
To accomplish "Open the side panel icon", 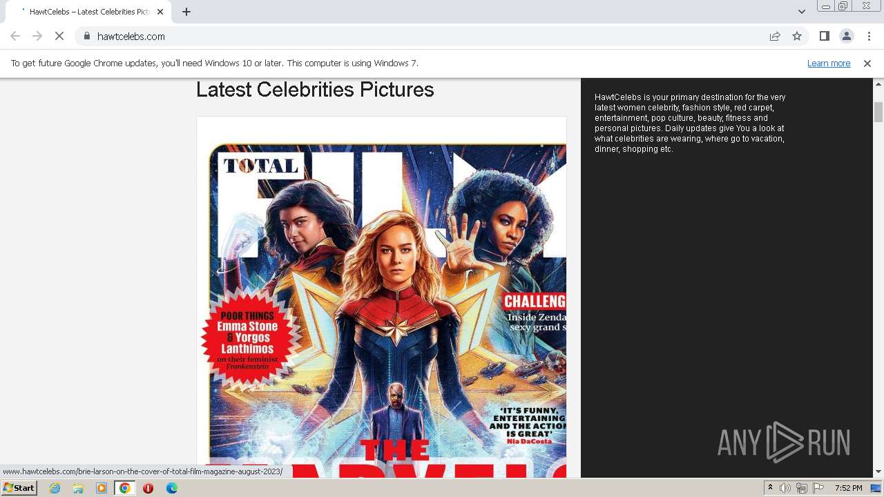I will tap(824, 36).
